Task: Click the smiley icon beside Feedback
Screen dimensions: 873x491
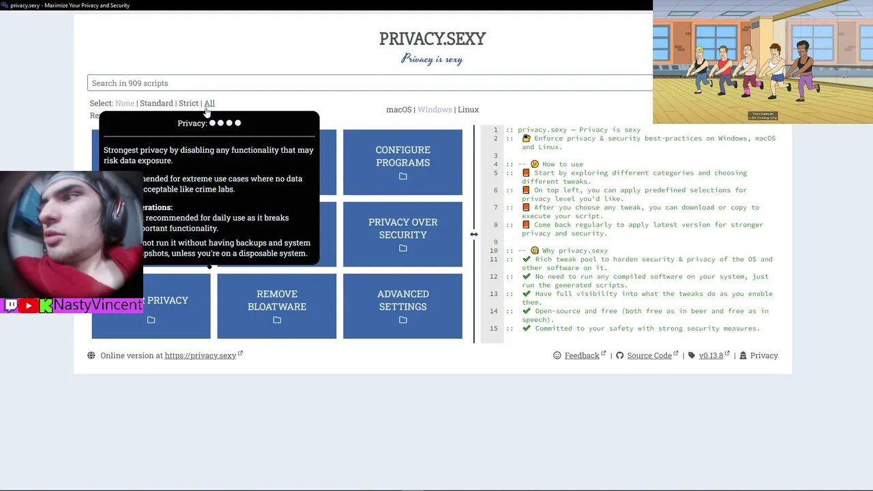Action: [557, 355]
